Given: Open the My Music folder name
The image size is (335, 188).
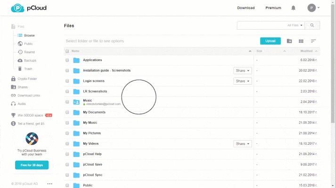Looking at the screenshot, I should click(x=90, y=123).
